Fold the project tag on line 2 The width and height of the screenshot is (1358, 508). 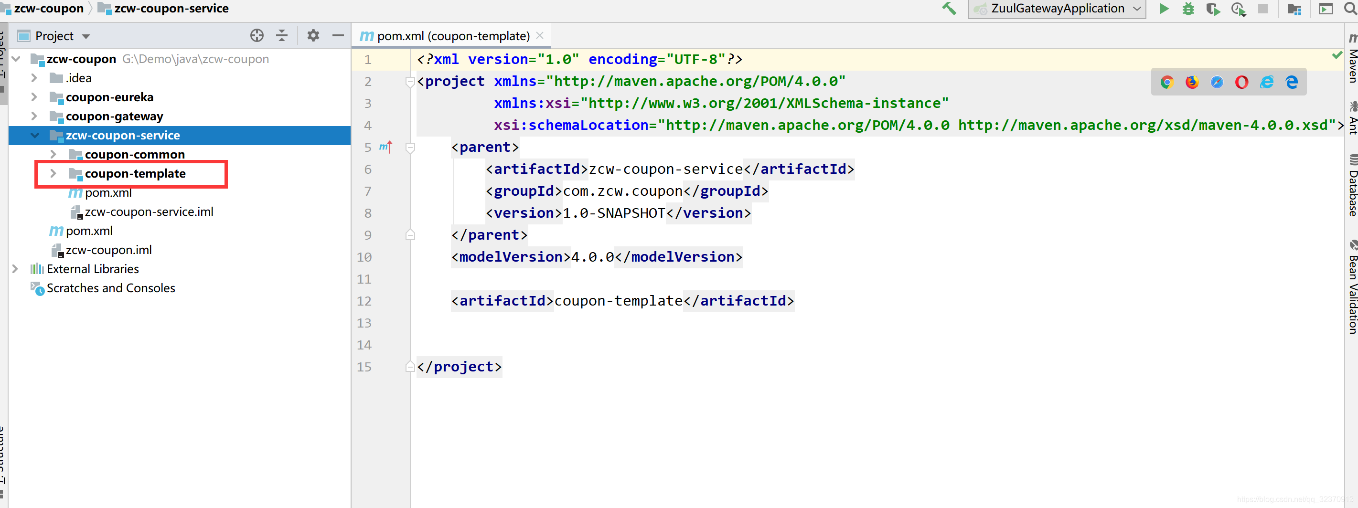click(410, 81)
